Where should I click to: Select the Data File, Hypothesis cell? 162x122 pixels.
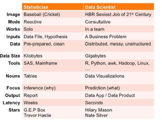pos(53,37)
